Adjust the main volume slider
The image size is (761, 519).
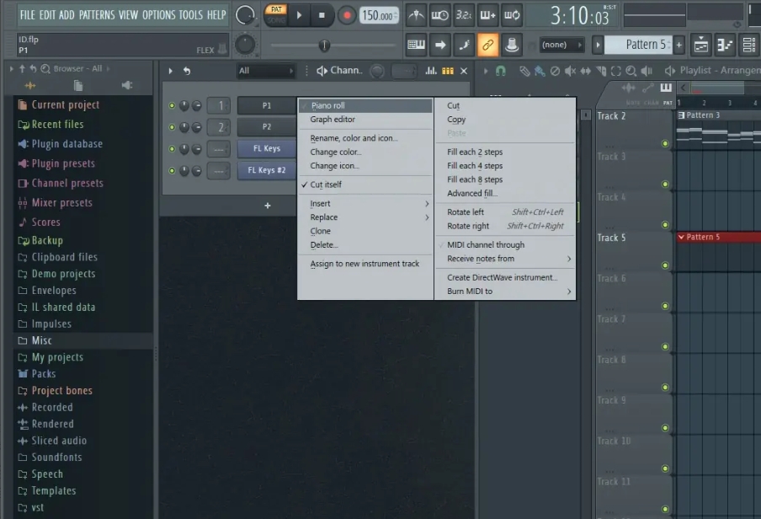tap(323, 44)
